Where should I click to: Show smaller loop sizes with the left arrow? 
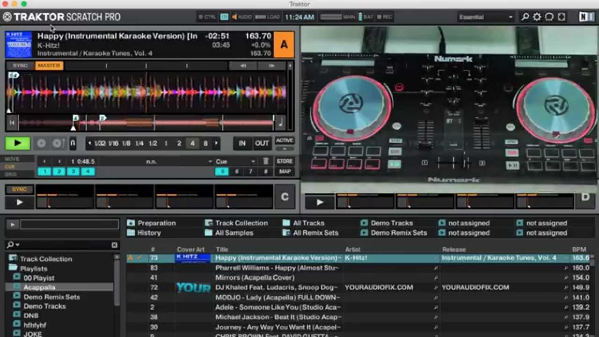click(89, 144)
